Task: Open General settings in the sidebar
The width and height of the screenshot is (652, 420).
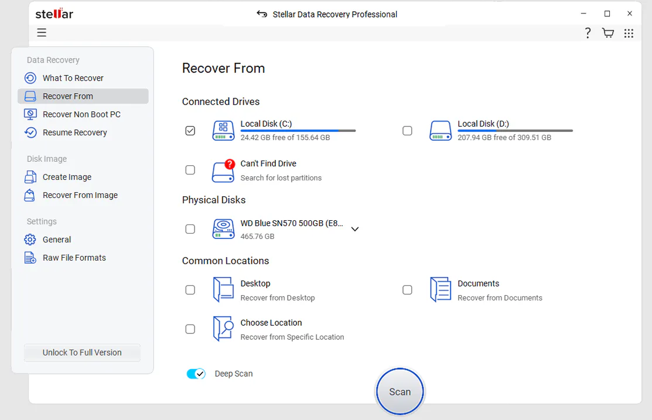Action: tap(56, 240)
